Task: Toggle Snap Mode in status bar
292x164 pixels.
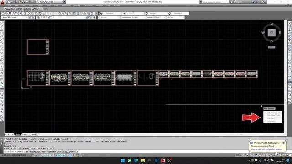Action: [36, 155]
